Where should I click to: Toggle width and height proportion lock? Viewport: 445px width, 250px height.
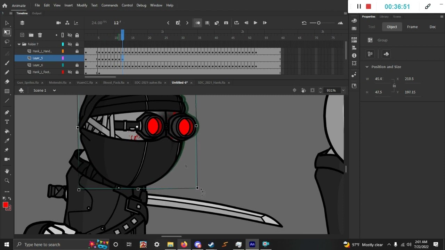(394, 85)
